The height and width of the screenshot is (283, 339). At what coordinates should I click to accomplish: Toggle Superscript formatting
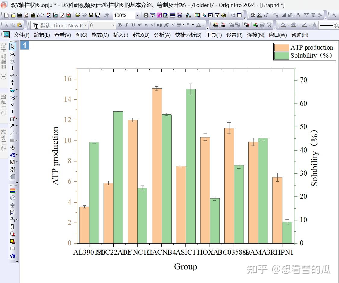(x=140, y=25)
